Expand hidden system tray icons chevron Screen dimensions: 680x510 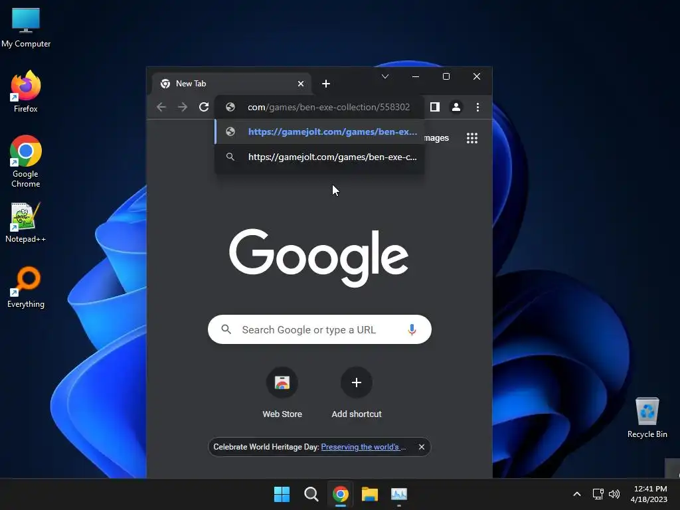pos(577,494)
